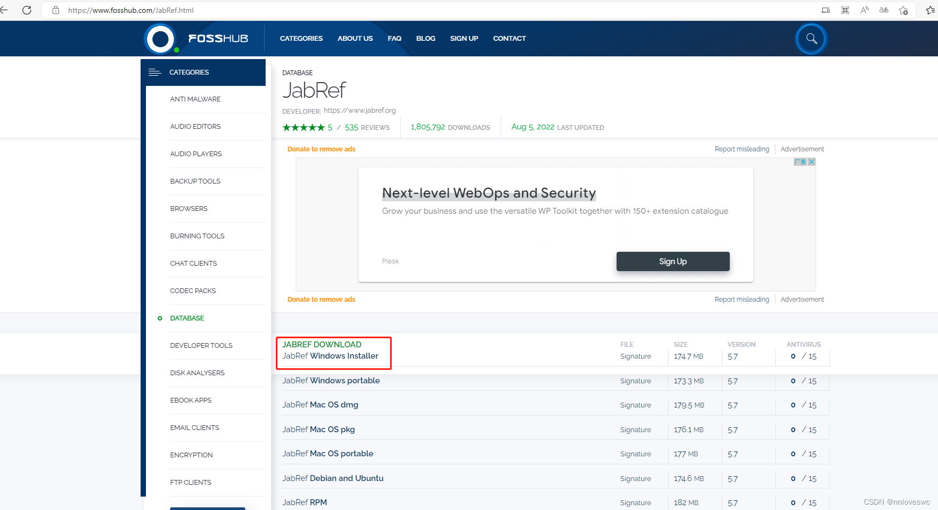Click the browser refresh icon
938x510 pixels.
pyautogui.click(x=27, y=10)
